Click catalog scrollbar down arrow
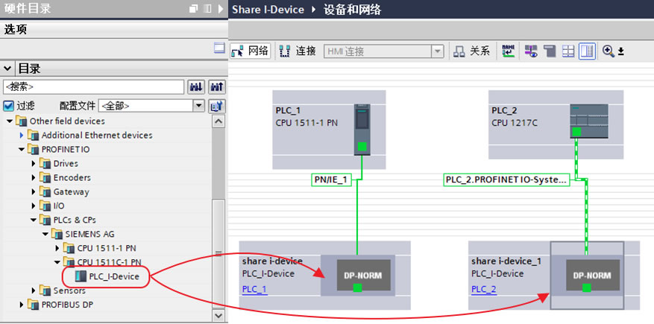The height and width of the screenshot is (324, 654). point(218,316)
